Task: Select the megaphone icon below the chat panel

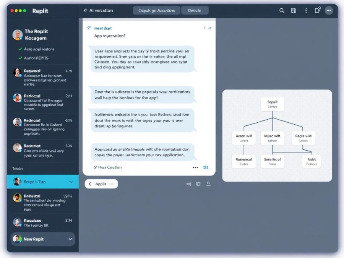Action: [x=188, y=184]
